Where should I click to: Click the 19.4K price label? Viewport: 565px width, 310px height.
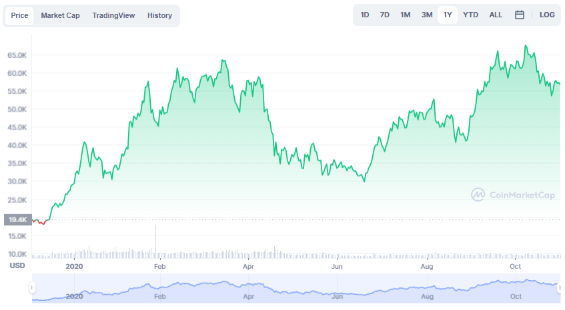17,220
